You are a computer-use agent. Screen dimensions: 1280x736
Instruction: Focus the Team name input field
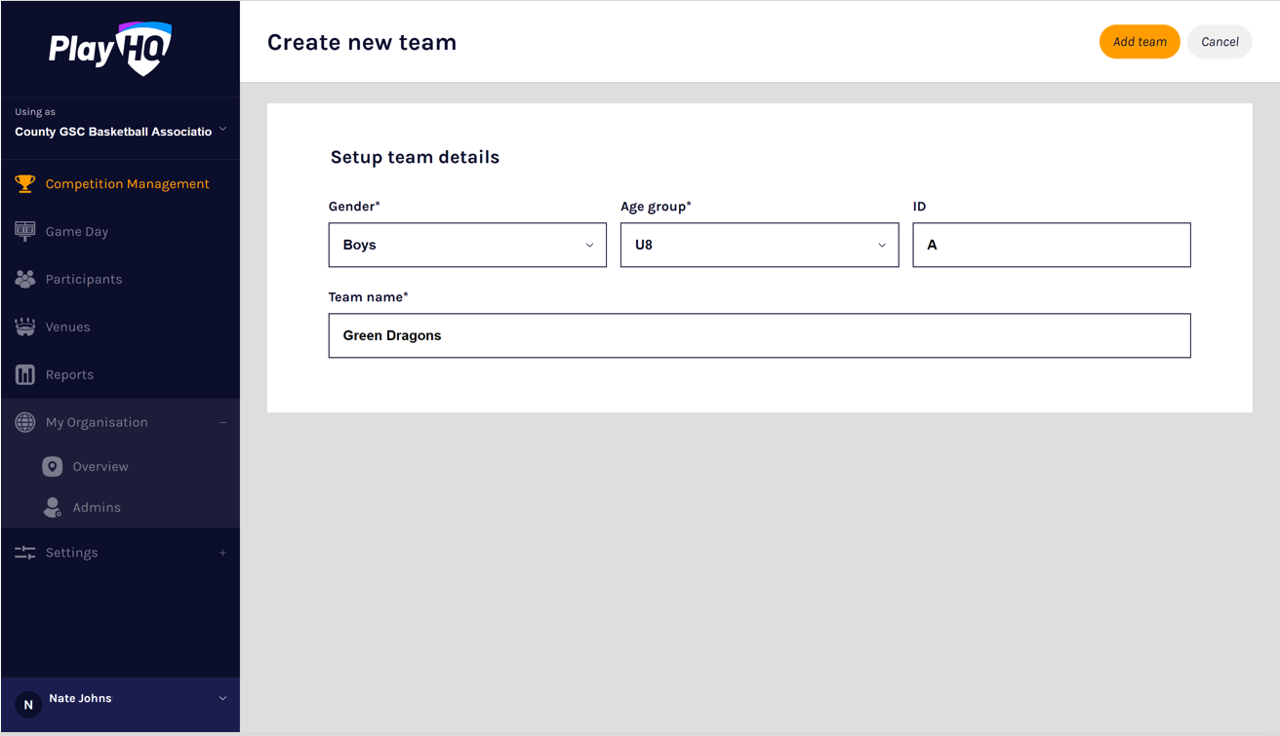(759, 335)
